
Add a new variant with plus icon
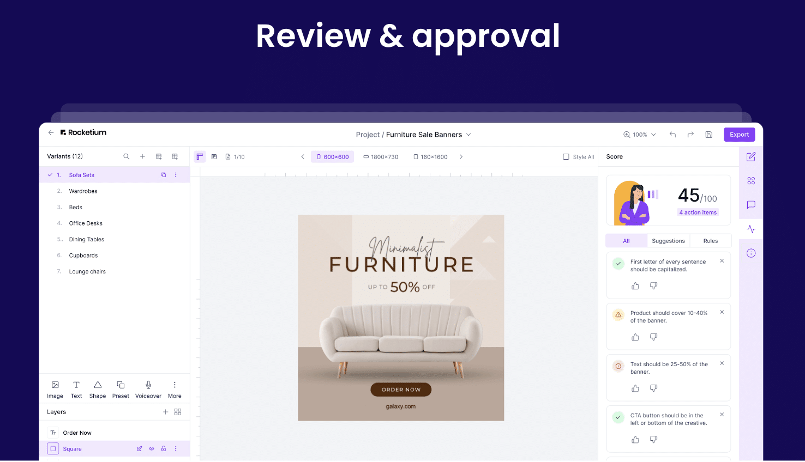click(142, 156)
